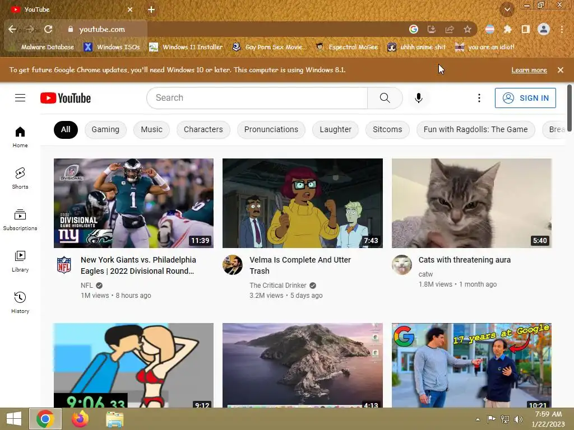Open the Windows Start button
This screenshot has height=430, width=574.
pos(14,419)
